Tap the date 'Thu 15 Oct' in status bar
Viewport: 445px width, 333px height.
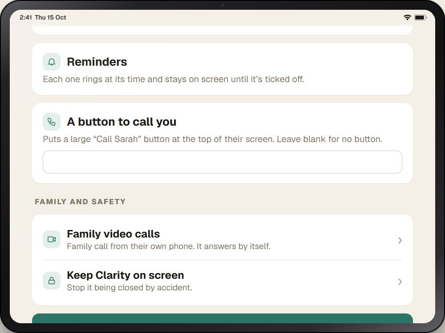(51, 17)
